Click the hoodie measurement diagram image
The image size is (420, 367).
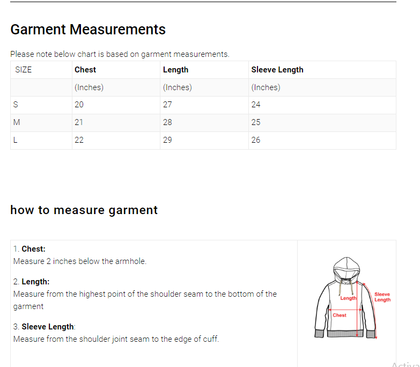[347, 297]
